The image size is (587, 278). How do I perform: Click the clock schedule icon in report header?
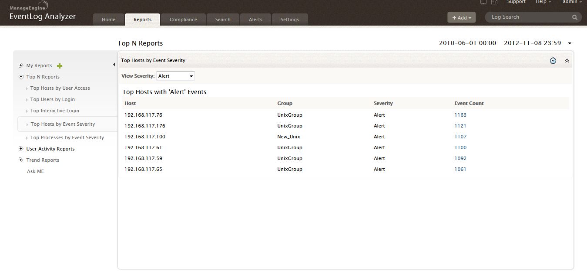[553, 61]
